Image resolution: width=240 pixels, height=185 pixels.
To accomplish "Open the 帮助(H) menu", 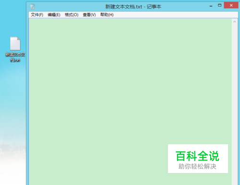I will coord(107,15).
